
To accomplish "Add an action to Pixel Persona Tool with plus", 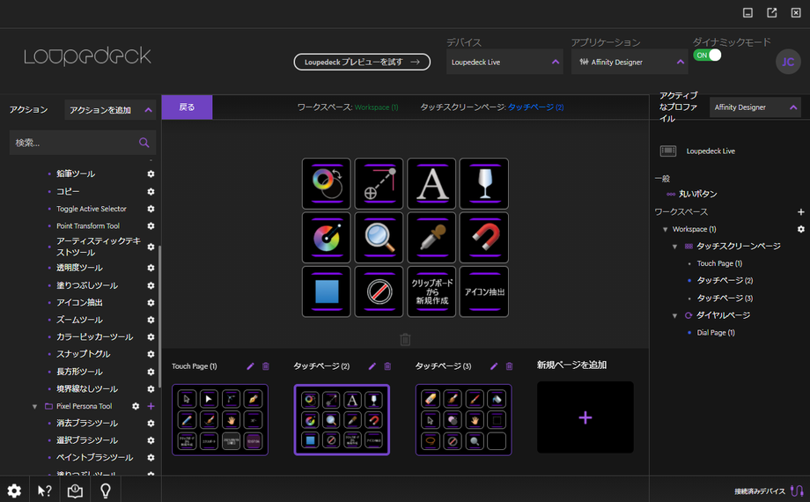I will 151,406.
